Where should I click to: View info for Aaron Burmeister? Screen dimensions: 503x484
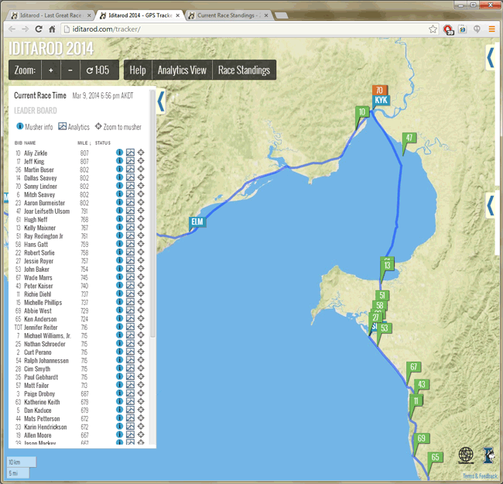pyautogui.click(x=119, y=202)
